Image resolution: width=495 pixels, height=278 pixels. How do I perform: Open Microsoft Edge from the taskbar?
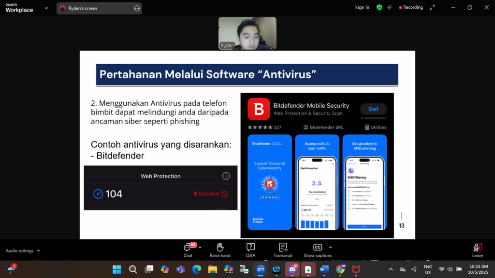[x=197, y=269]
